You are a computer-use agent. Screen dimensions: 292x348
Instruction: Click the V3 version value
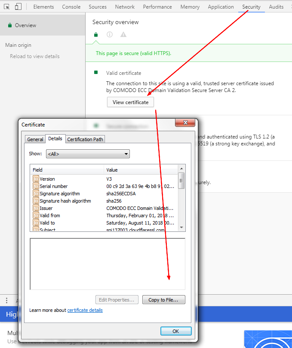click(109, 179)
